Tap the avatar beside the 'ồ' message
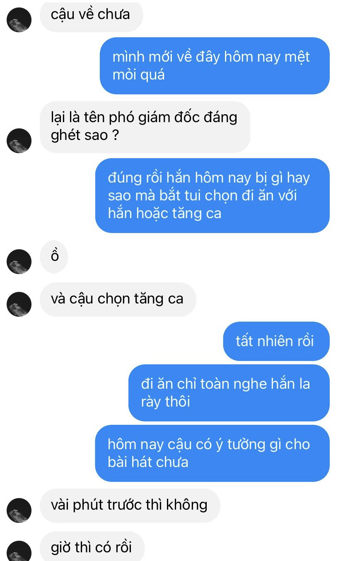Image resolution: width=343 pixels, height=561 pixels. point(19,262)
